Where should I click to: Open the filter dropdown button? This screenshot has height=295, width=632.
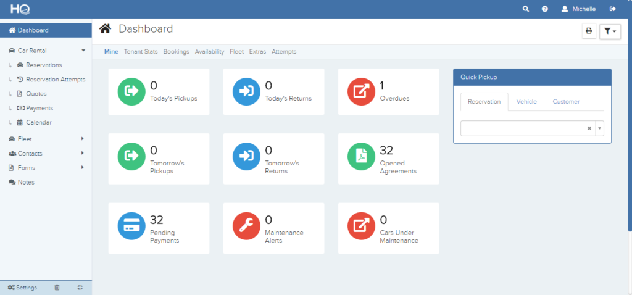(x=610, y=31)
